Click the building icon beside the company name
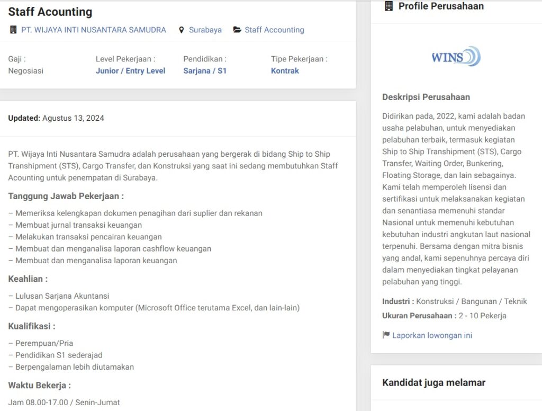Image resolution: width=542 pixels, height=411 pixels. click(x=13, y=30)
